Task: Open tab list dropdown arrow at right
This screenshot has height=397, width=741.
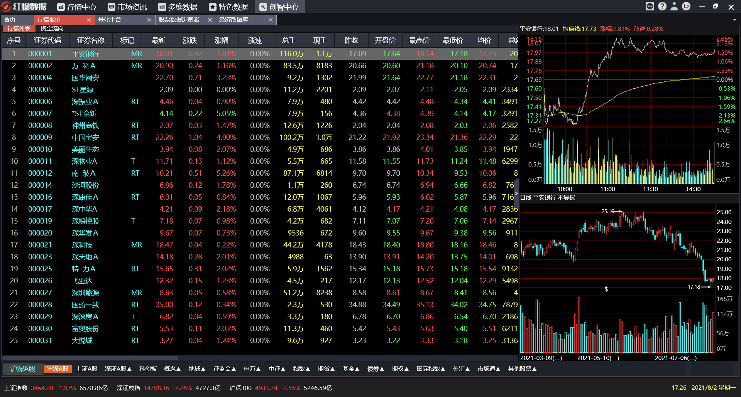Action: 734,20
